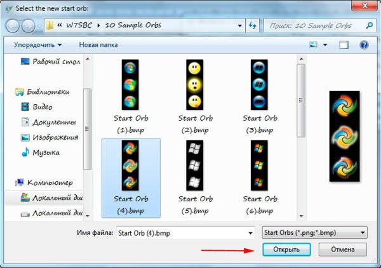Click Новая папка in the toolbar

point(98,45)
